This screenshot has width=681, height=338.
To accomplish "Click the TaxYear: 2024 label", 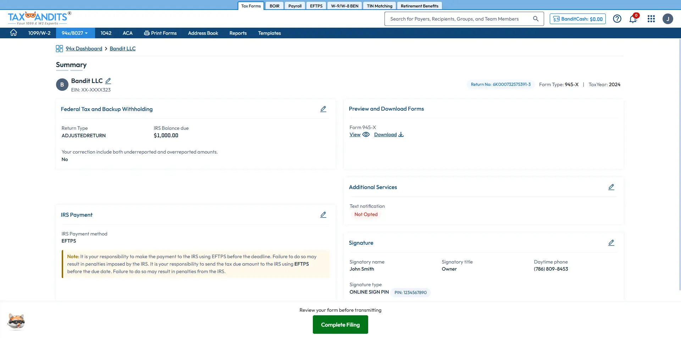I will (604, 84).
